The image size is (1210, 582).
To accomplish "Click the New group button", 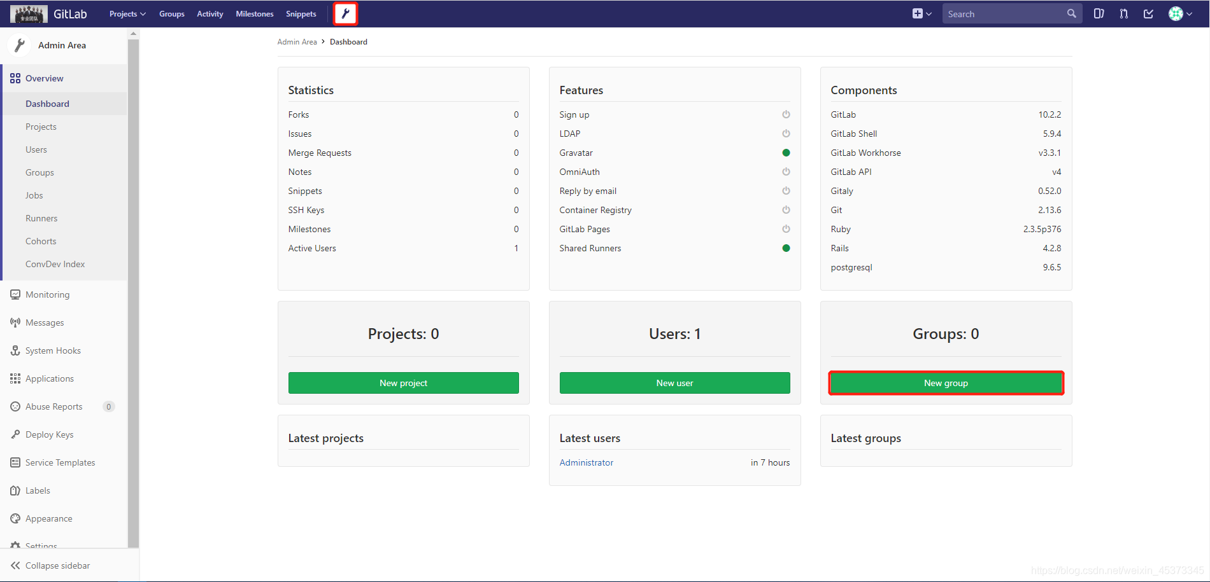I will 946,383.
